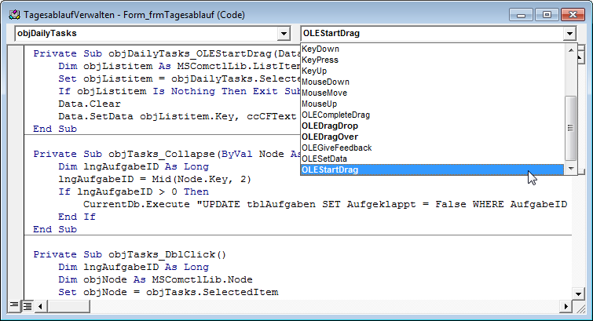Pick the MouseMove event entry
Viewport: 593px width, 321px height.
tap(326, 93)
